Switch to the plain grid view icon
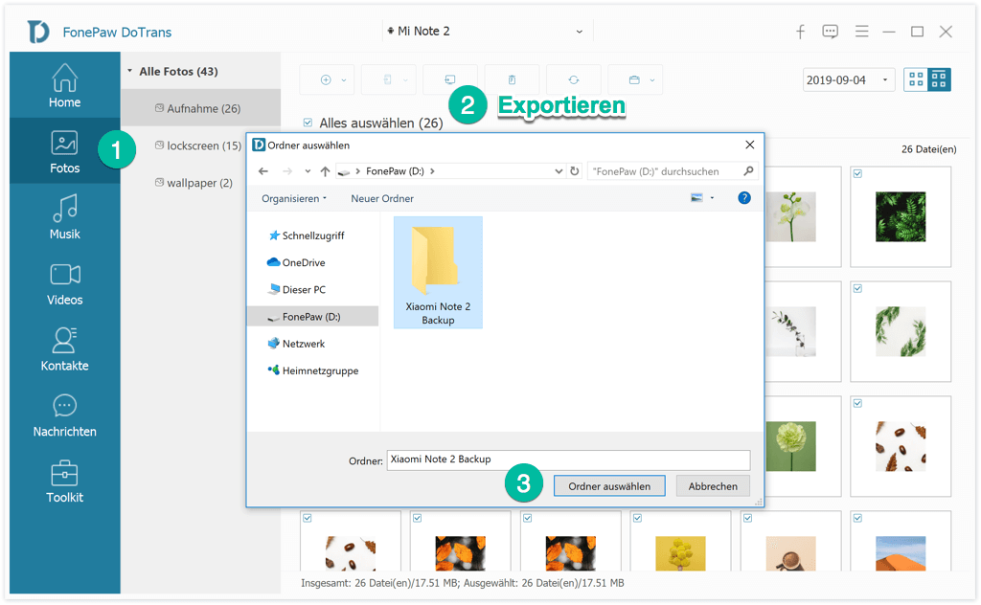 click(916, 79)
